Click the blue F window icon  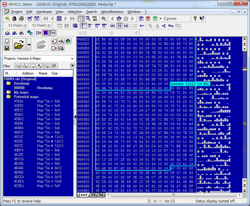click(x=141, y=19)
